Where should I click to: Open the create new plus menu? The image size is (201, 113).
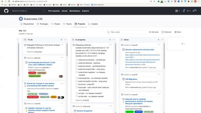(x=188, y=11)
